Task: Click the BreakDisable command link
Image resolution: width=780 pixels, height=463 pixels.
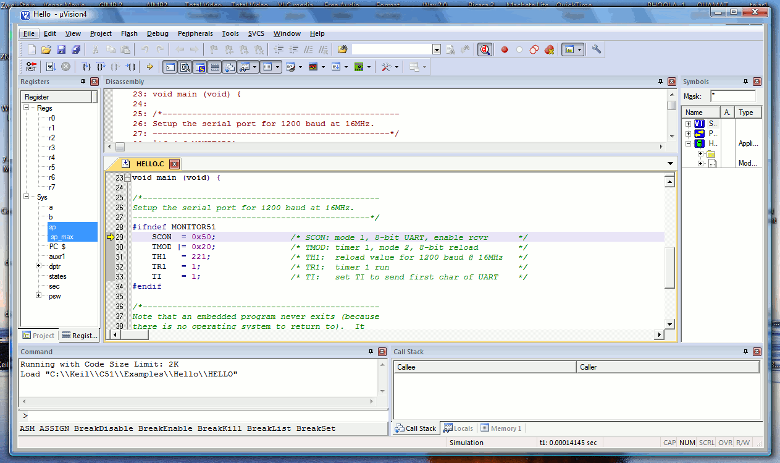Action: [x=103, y=428]
